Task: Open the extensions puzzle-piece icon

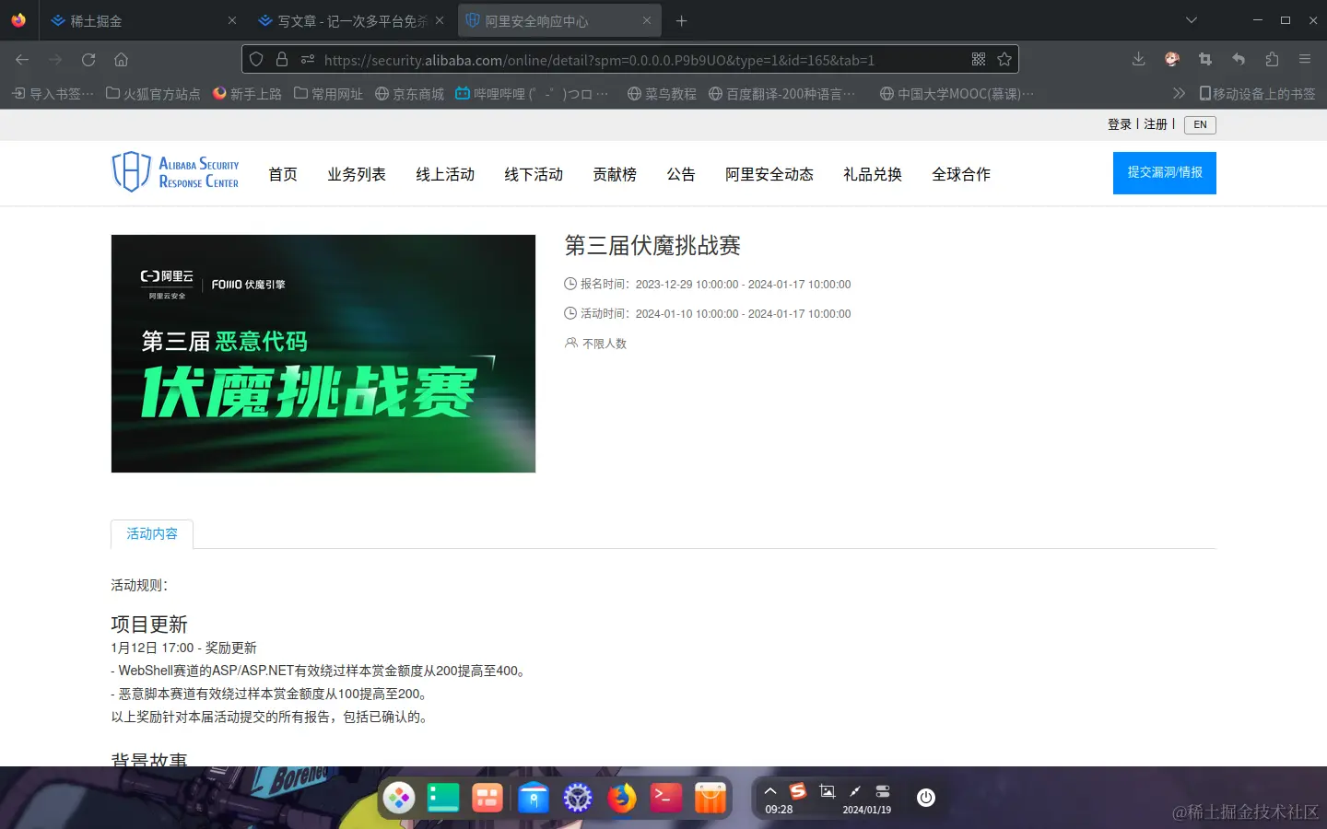Action: pyautogui.click(x=1272, y=59)
